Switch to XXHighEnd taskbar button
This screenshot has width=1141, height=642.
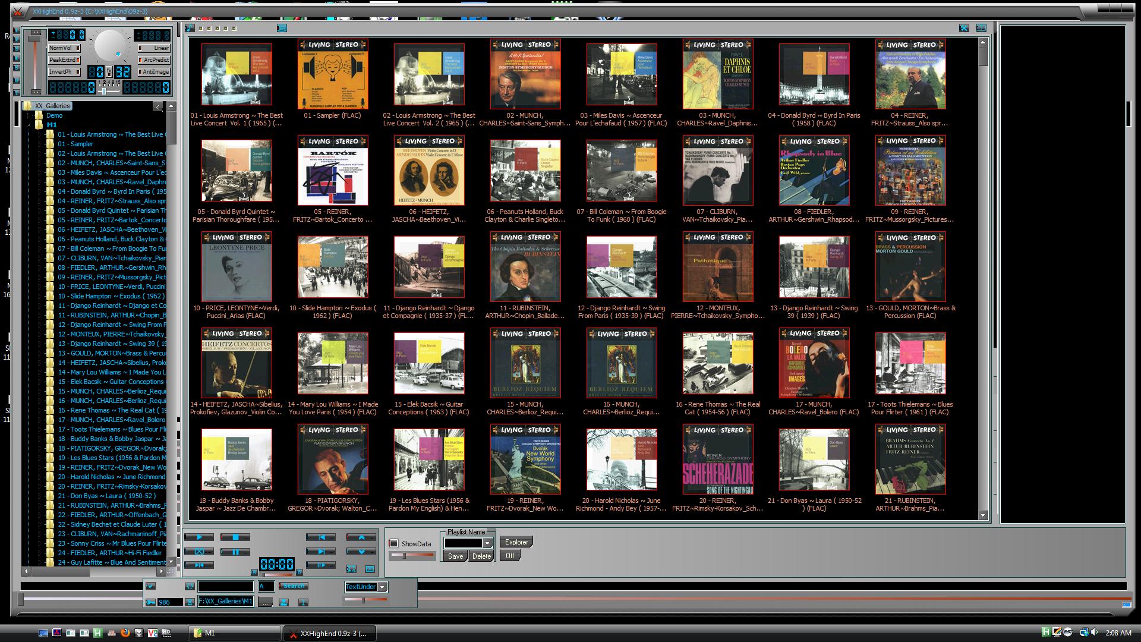329,633
